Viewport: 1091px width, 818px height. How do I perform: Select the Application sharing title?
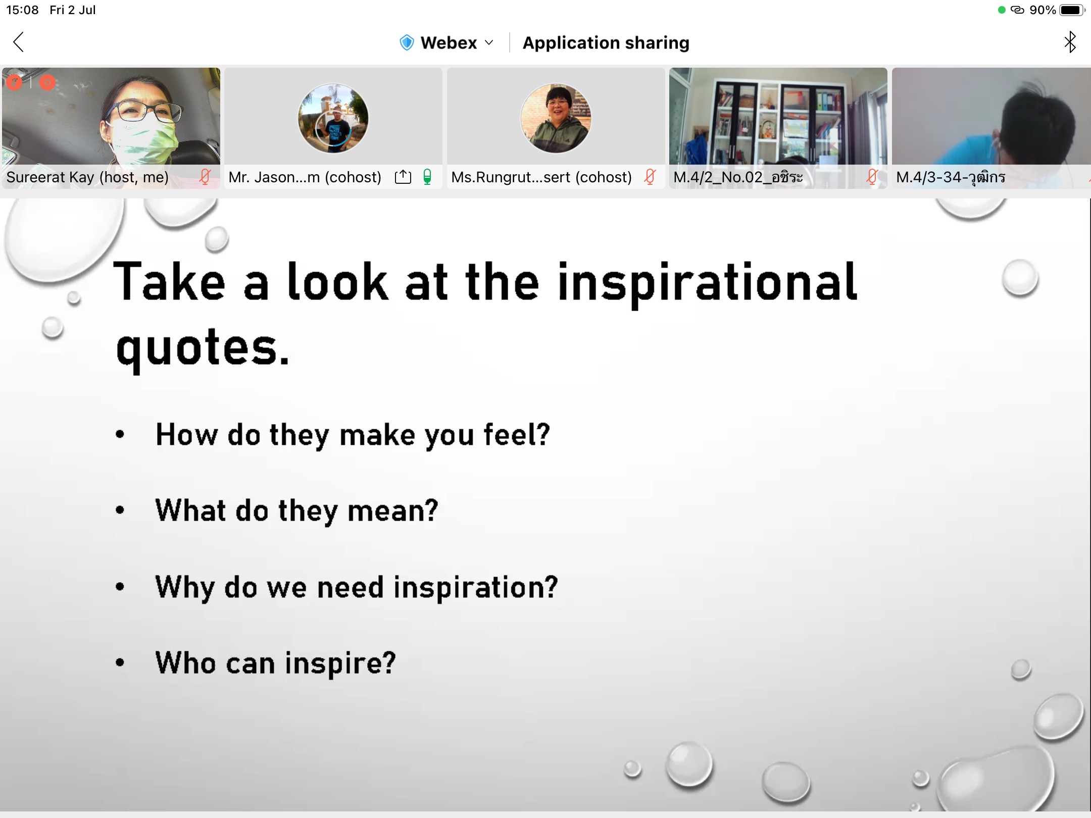[606, 42]
